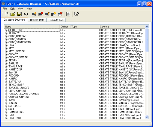The height and width of the screenshot is (127, 153).
Task: Click the Open Database folder icon
Action: [13, 14]
